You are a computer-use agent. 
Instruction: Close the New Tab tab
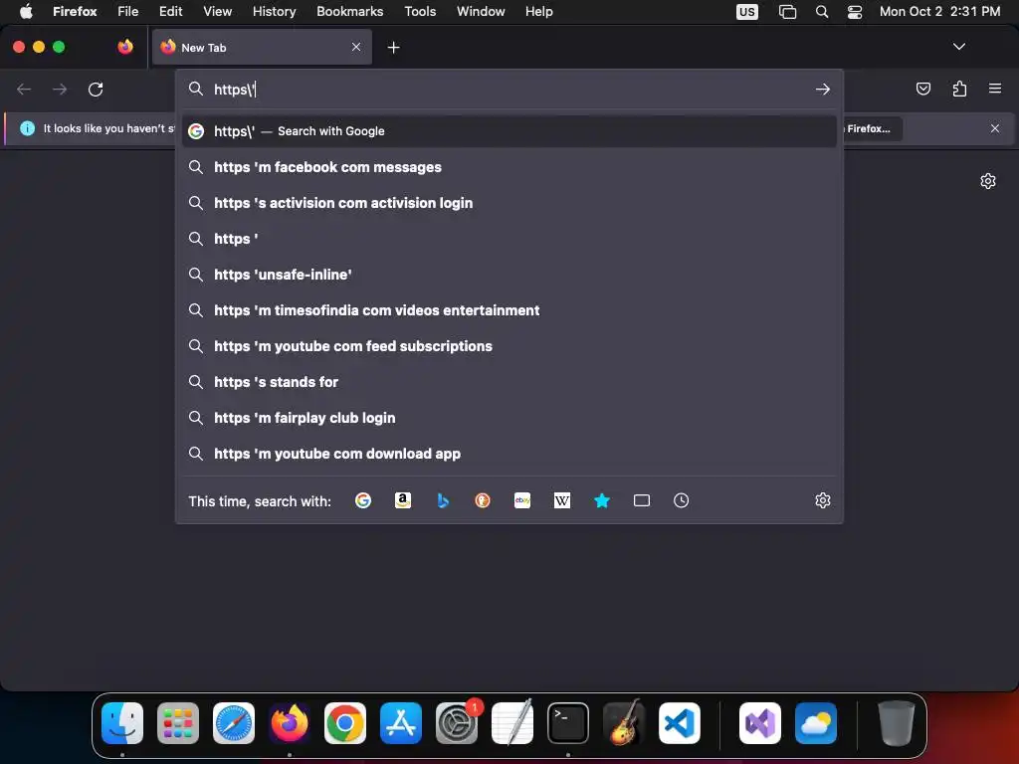[x=356, y=47]
